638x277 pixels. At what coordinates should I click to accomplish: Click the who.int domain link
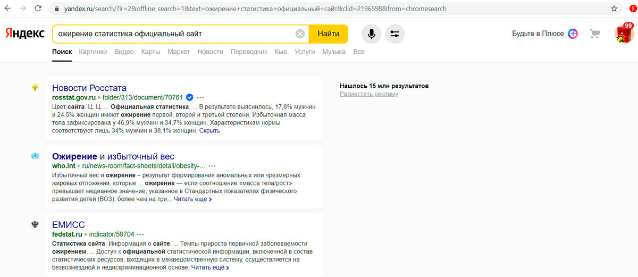[x=64, y=166]
